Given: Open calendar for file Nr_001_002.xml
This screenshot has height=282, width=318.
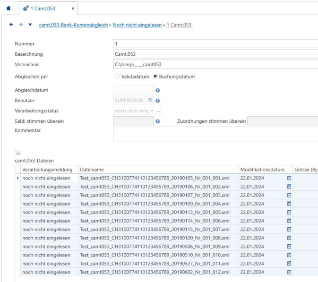Looking at the screenshot, I should click(x=289, y=187).
